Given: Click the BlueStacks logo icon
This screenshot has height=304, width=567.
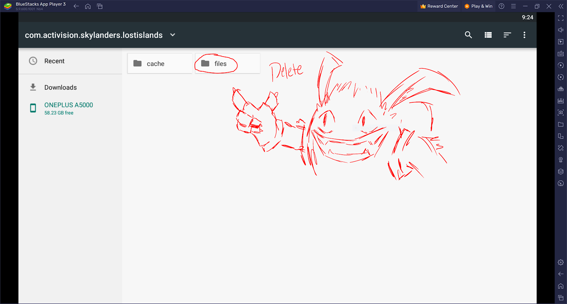Looking at the screenshot, I should pos(8,6).
